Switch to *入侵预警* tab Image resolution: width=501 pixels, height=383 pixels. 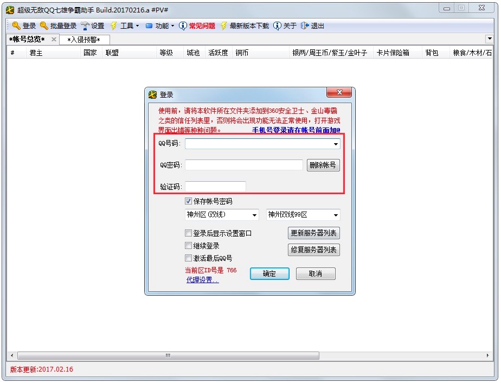pyautogui.click(x=84, y=40)
